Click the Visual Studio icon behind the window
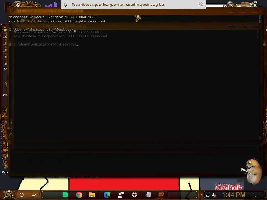This screenshot has width=267, height=200. (x=51, y=4)
